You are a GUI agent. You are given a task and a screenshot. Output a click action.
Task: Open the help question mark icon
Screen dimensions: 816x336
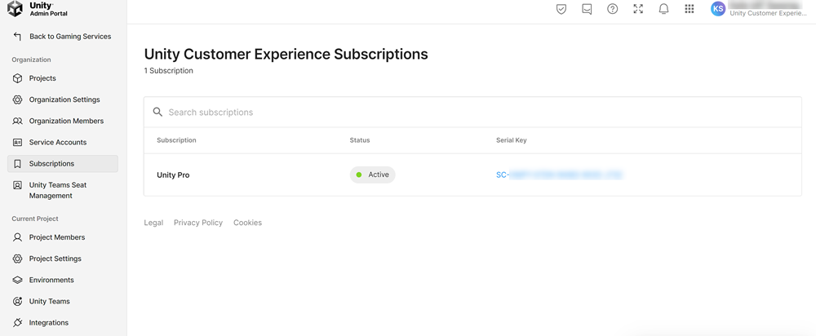click(x=613, y=9)
